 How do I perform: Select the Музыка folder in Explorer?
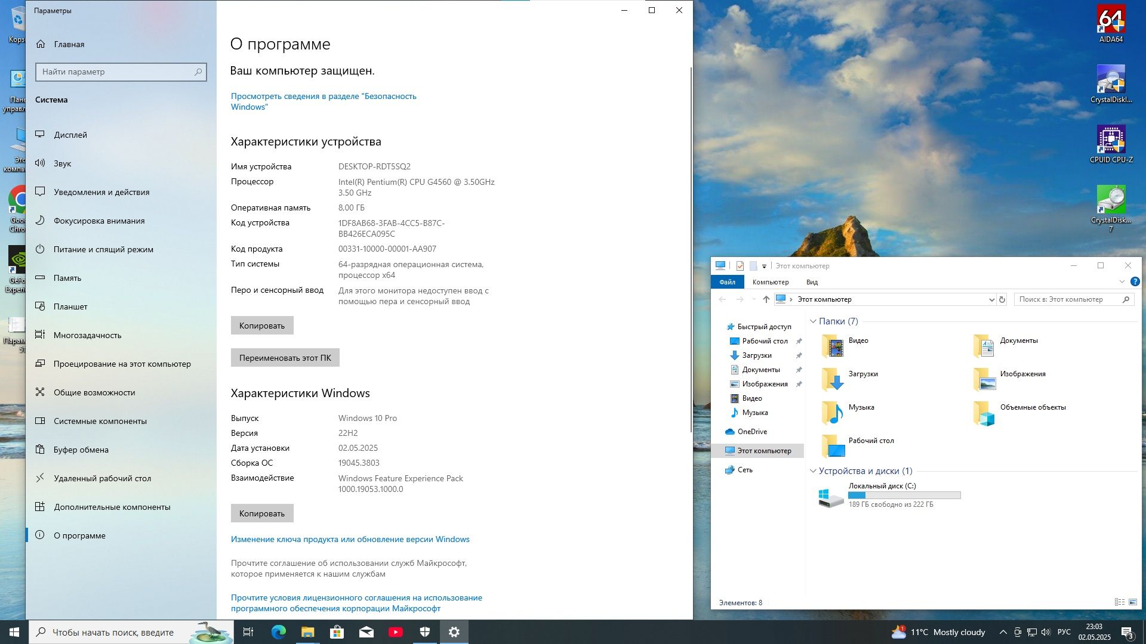click(849, 412)
